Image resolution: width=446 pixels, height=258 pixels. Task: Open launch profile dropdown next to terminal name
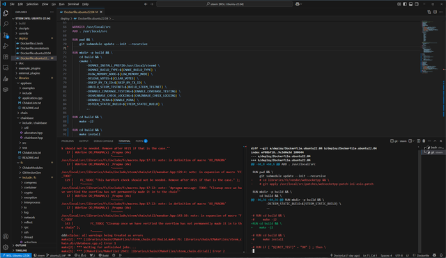tap(413, 140)
